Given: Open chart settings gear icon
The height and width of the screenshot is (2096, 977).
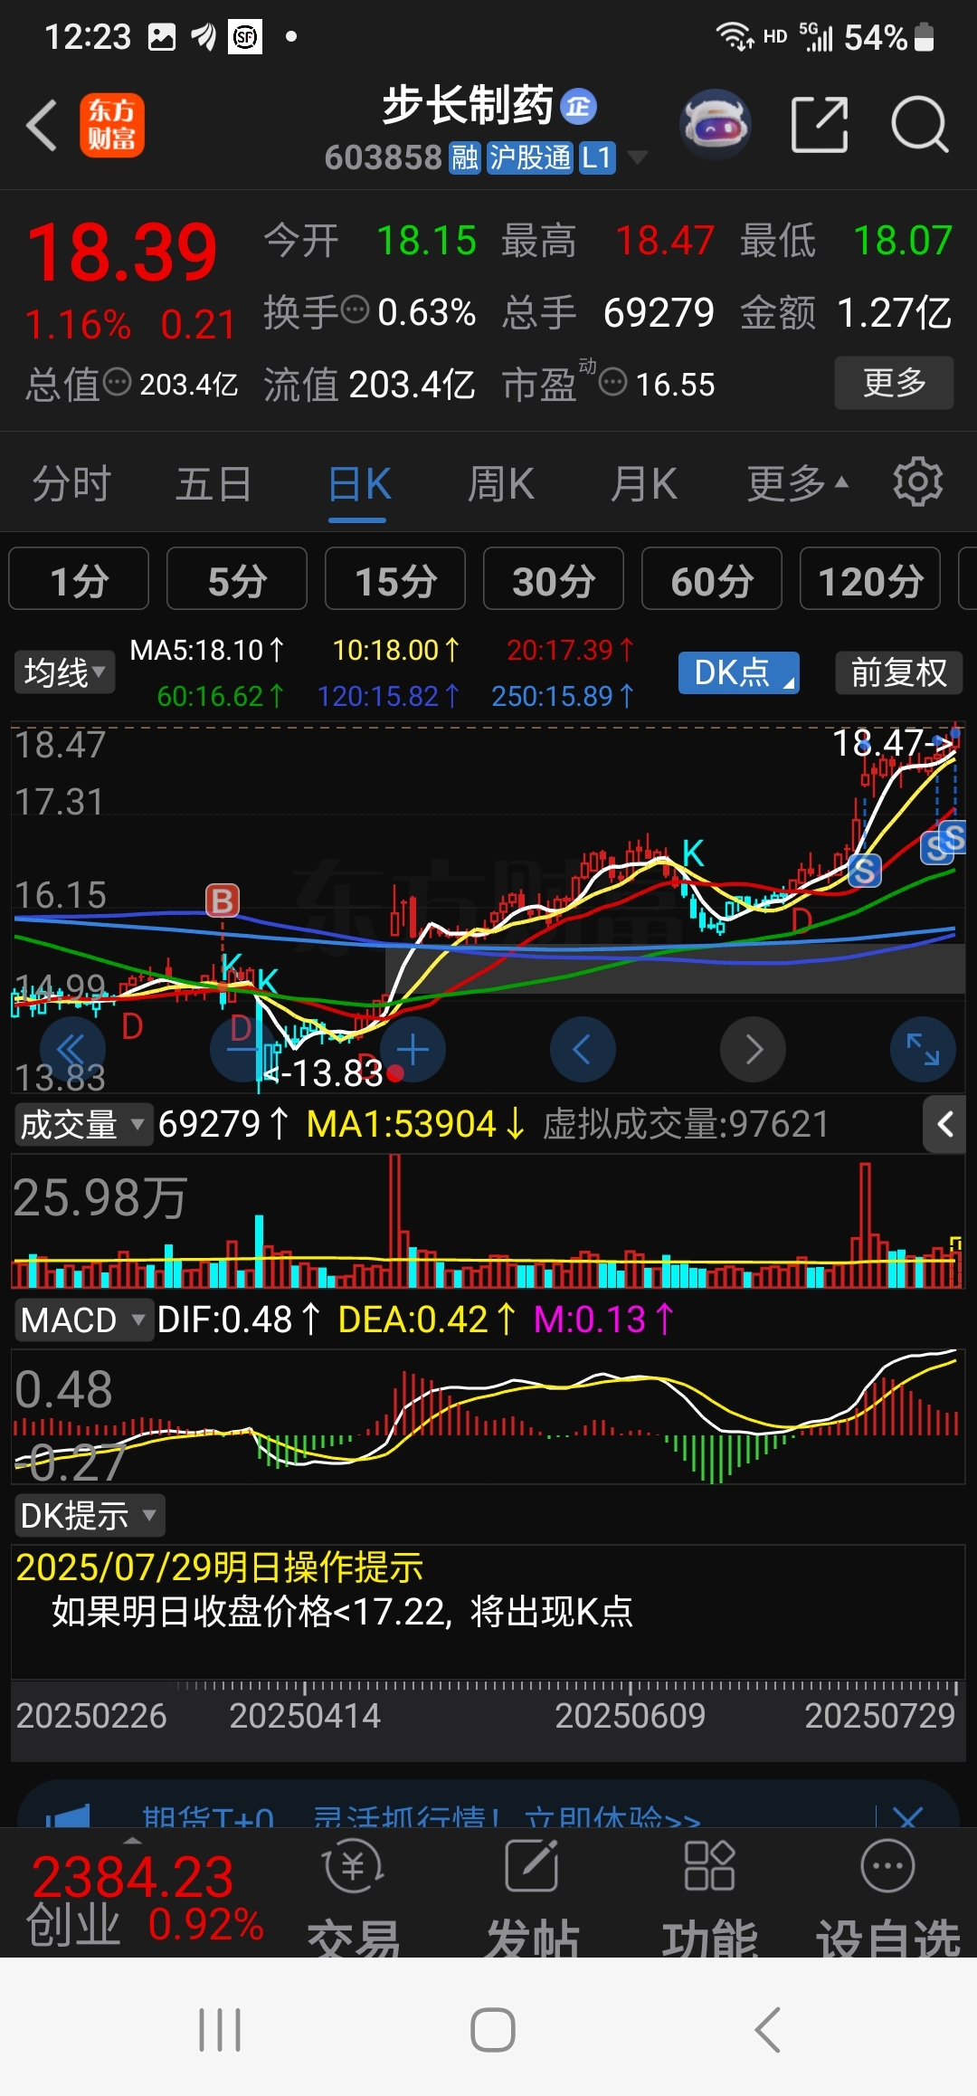Looking at the screenshot, I should 918,481.
